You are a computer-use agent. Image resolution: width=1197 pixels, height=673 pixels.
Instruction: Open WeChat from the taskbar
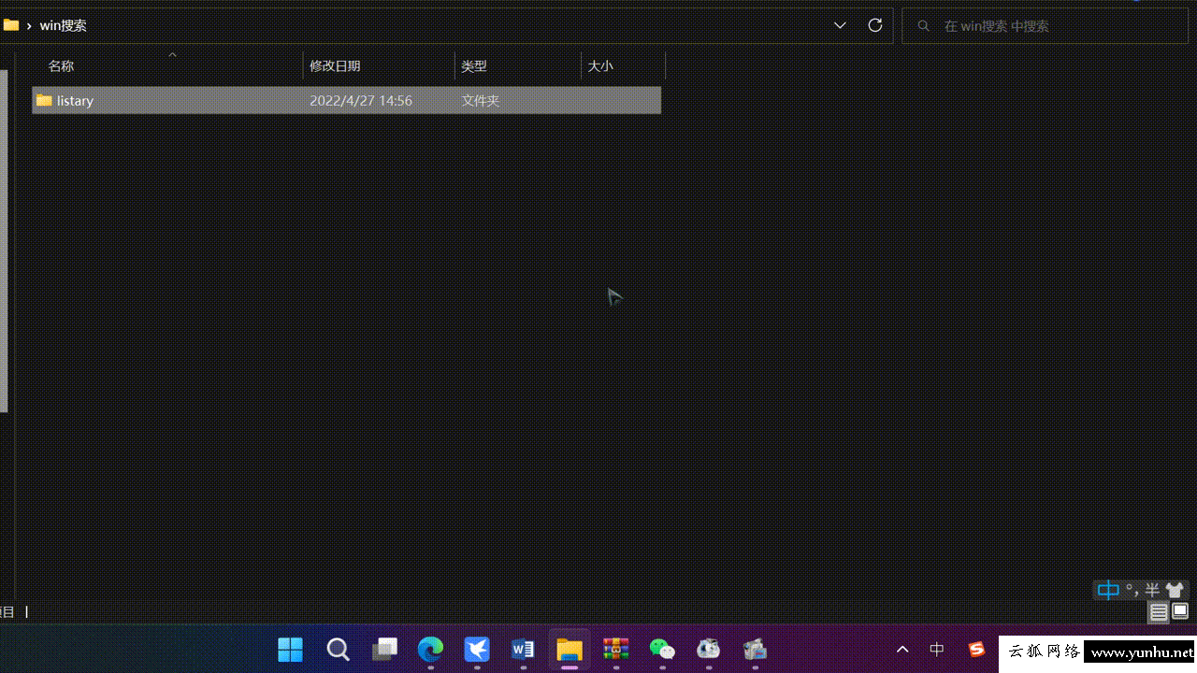click(662, 649)
